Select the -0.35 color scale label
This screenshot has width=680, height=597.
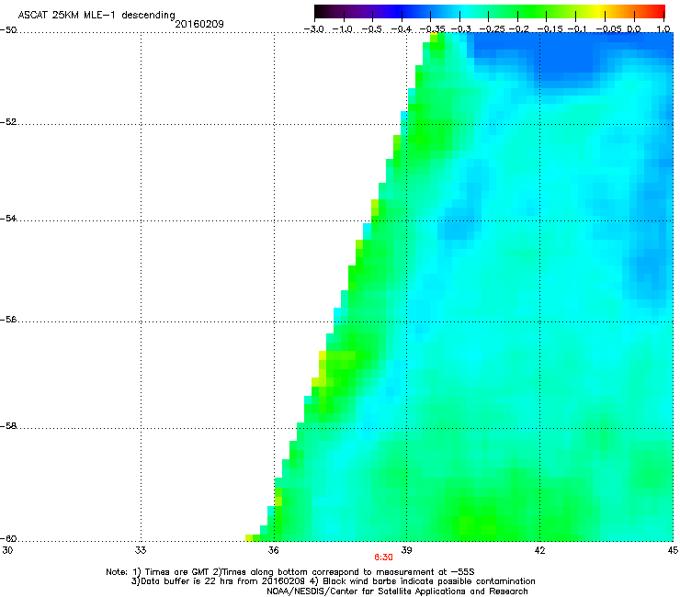432,29
